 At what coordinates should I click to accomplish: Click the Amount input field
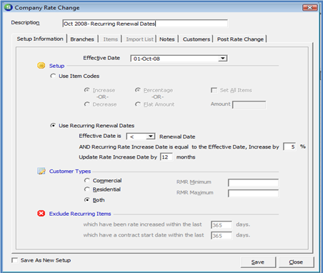(x=249, y=104)
